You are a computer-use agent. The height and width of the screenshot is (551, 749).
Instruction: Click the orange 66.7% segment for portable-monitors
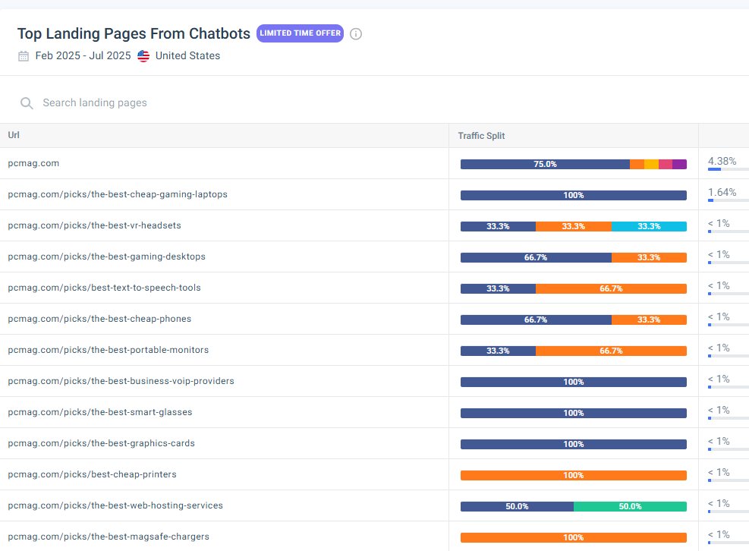[611, 351]
